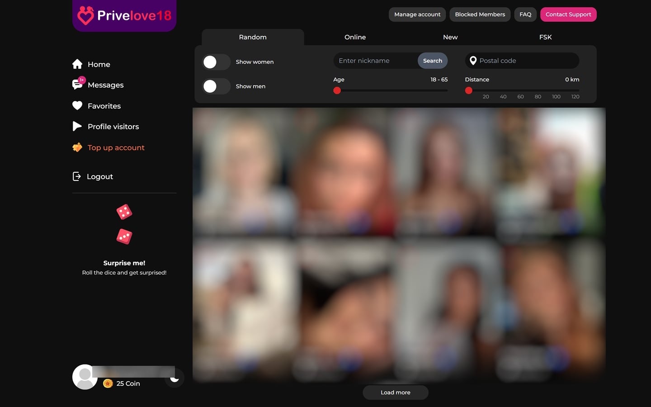Click the Manage account button
The height and width of the screenshot is (407, 651).
417,14
